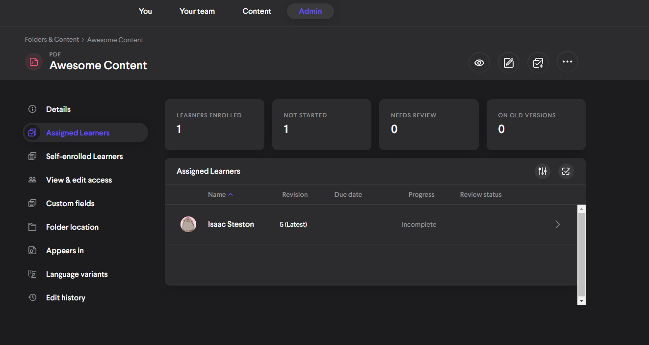Sort table by Progress column header
Viewport: 649px width, 345px height.
[421, 194]
